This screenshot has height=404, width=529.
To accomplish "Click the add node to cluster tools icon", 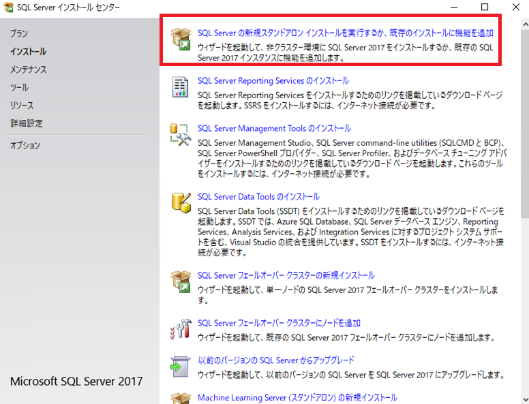I will tap(181, 329).
